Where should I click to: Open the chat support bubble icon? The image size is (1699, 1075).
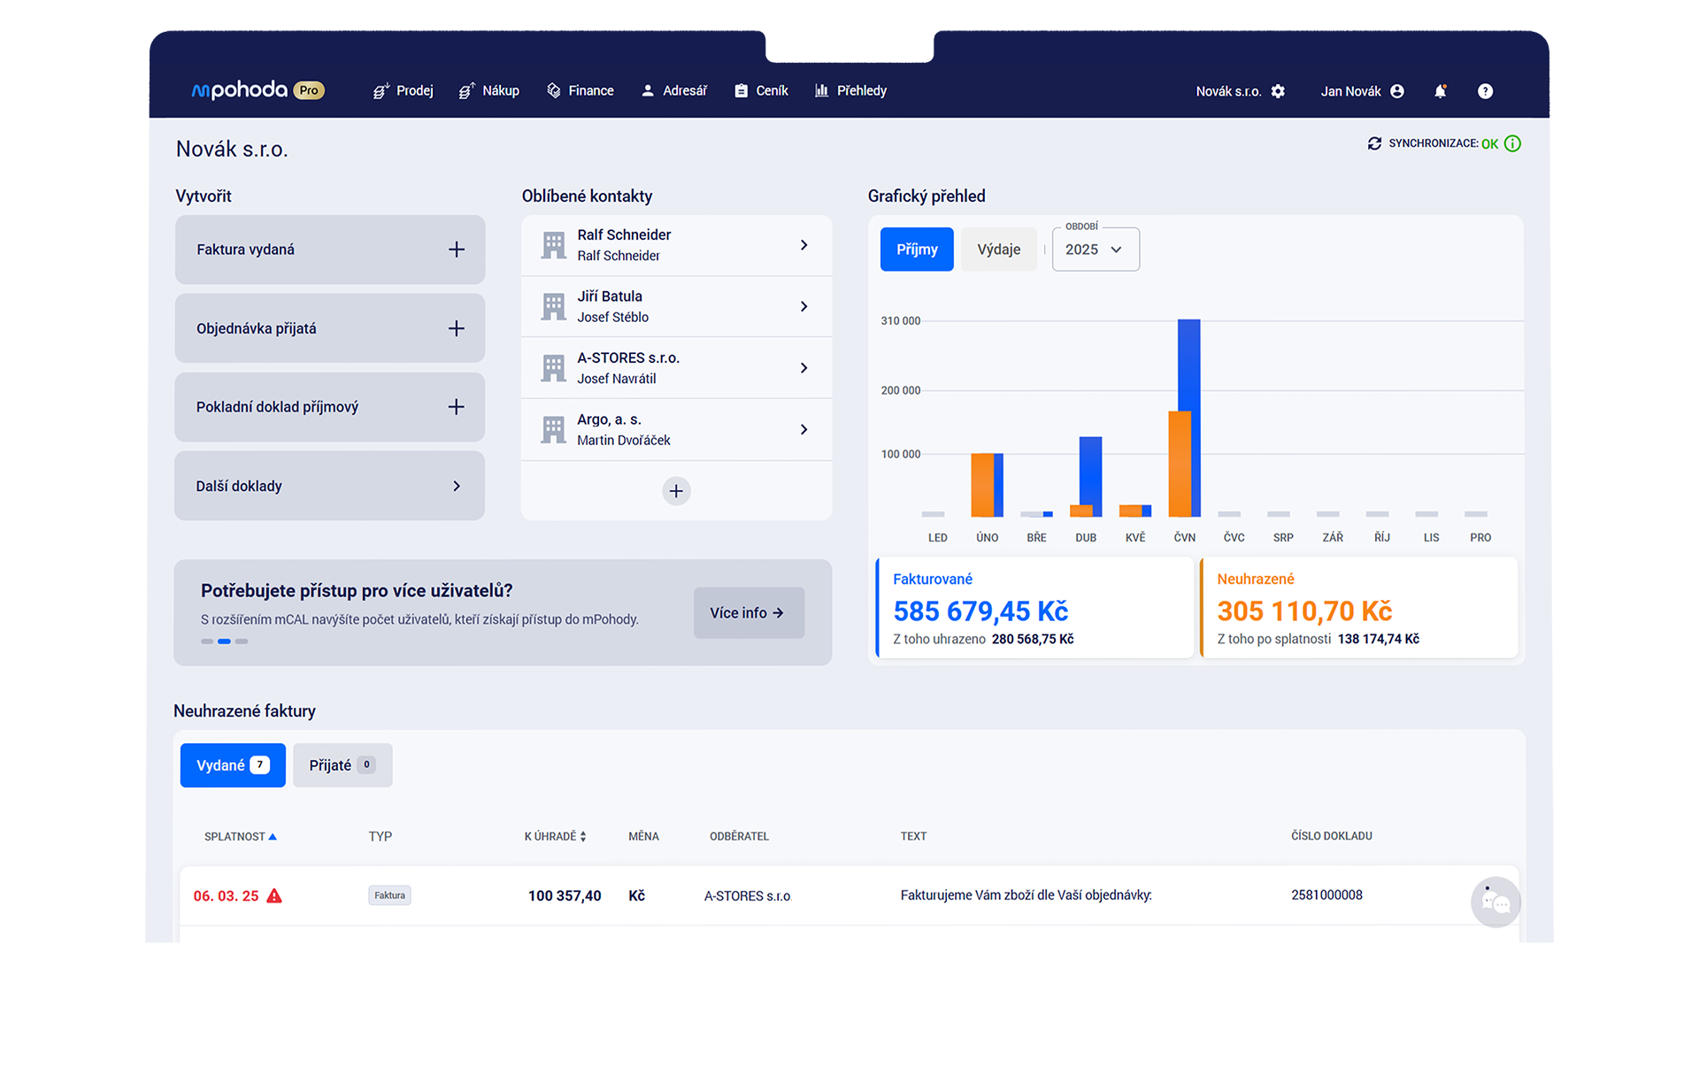click(1495, 902)
